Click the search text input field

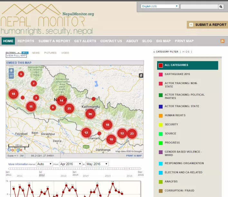199,6
